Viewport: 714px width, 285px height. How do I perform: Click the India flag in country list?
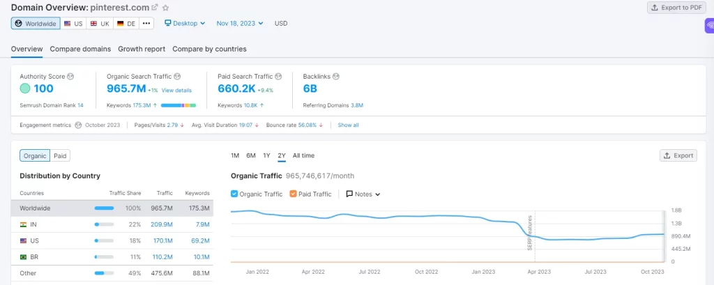pos(23,224)
